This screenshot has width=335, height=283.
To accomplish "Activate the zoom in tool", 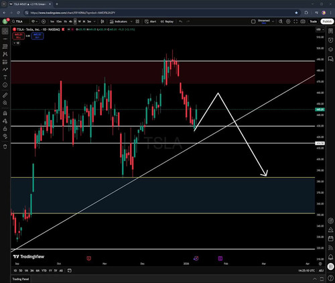I will click(x=5, y=103).
